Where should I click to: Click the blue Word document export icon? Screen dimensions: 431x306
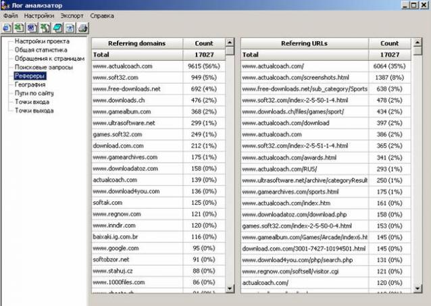pyautogui.click(x=32, y=28)
